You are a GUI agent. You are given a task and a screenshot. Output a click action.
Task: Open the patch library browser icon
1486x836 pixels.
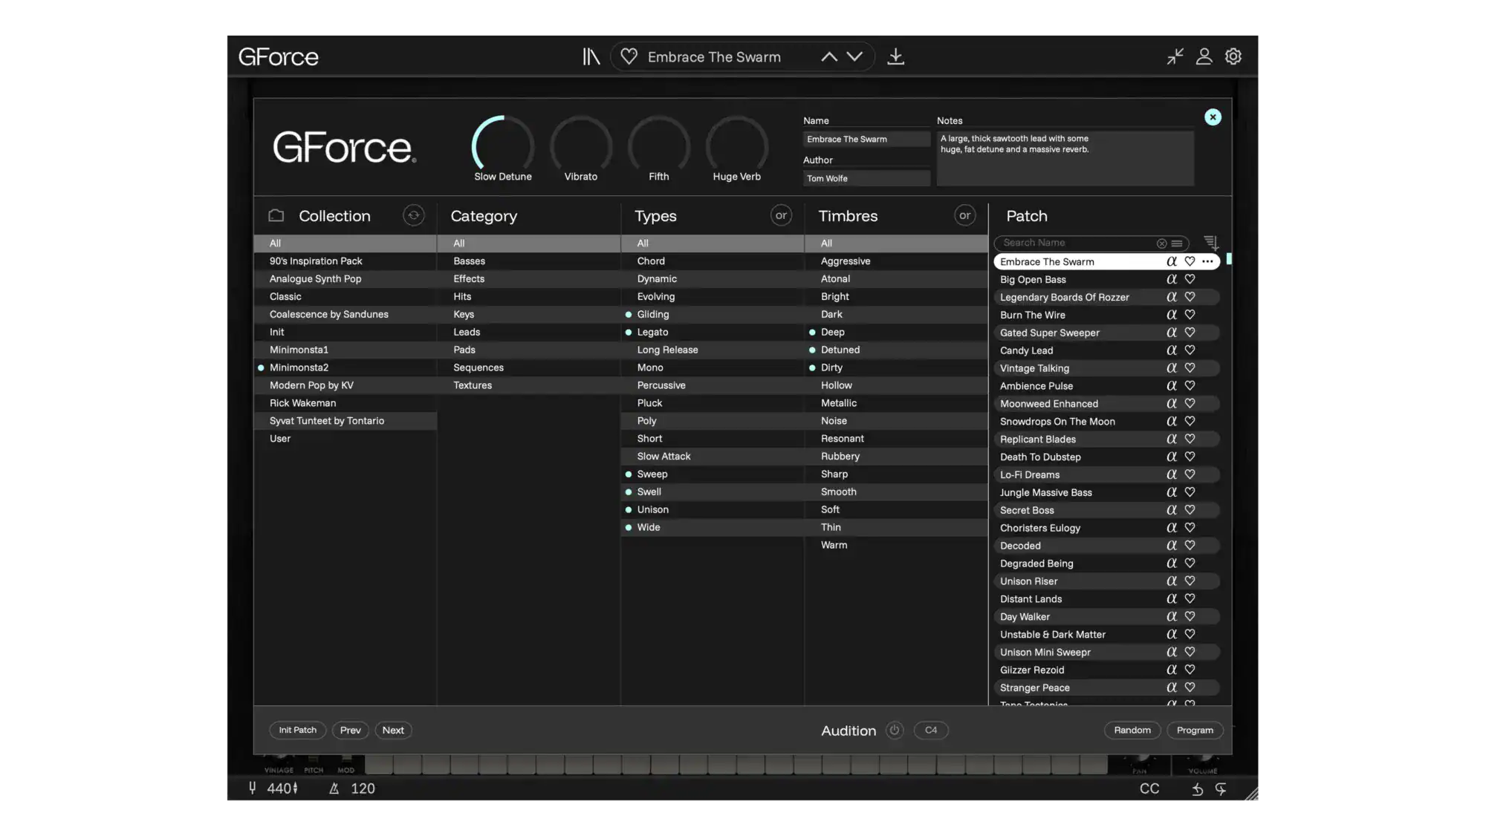point(591,56)
